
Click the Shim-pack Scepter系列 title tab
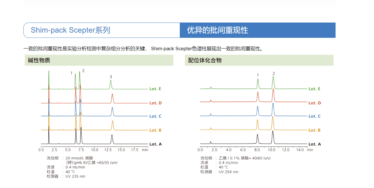coord(71,30)
